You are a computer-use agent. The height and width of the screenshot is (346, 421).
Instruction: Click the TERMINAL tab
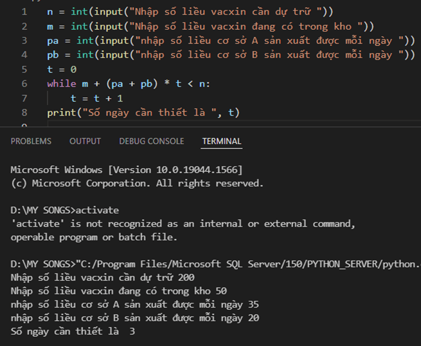click(222, 142)
